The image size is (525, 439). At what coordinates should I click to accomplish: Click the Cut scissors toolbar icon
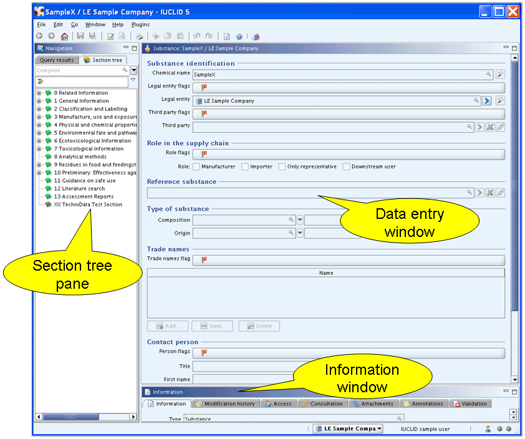[155, 36]
